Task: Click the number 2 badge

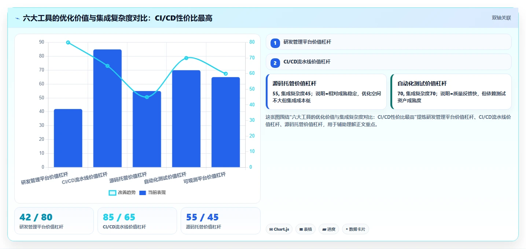Action: pyautogui.click(x=275, y=63)
